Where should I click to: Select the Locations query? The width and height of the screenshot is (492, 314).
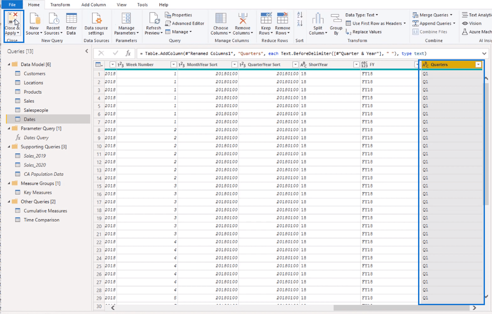coord(48,82)
